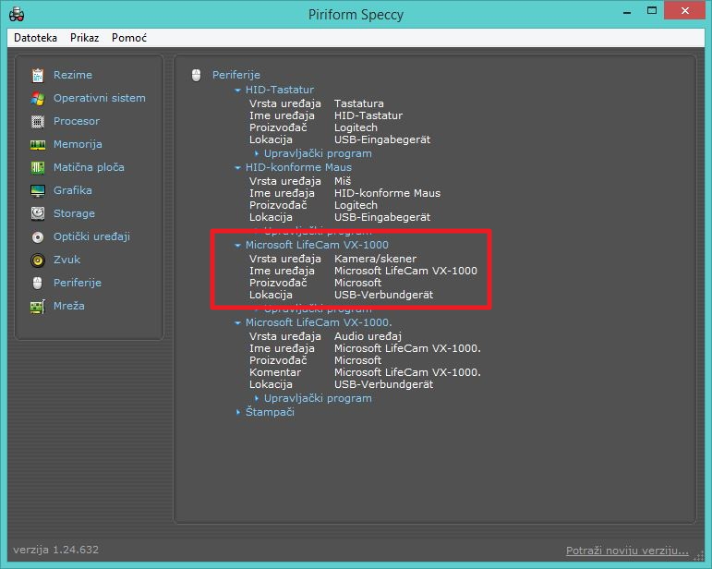Open the Pomoć menu
712x569 pixels.
click(x=129, y=38)
